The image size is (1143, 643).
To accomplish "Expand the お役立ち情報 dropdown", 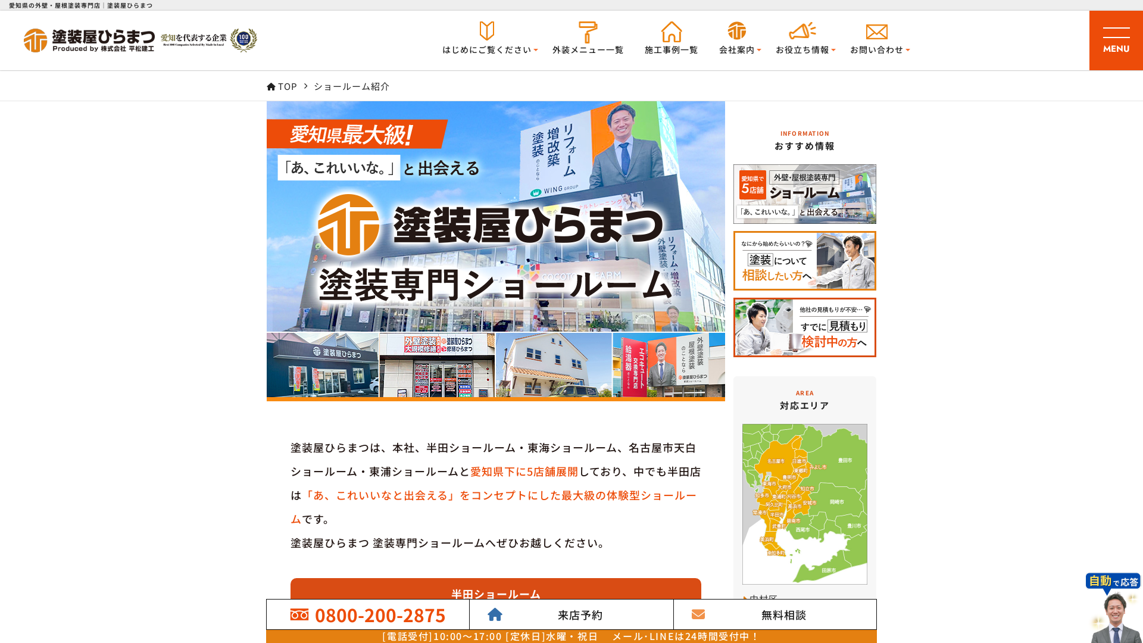I will 833,51.
